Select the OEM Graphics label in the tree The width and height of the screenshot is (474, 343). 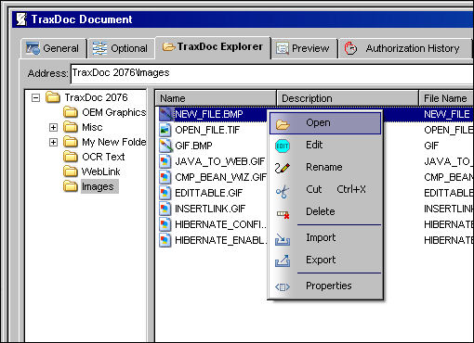point(113,112)
